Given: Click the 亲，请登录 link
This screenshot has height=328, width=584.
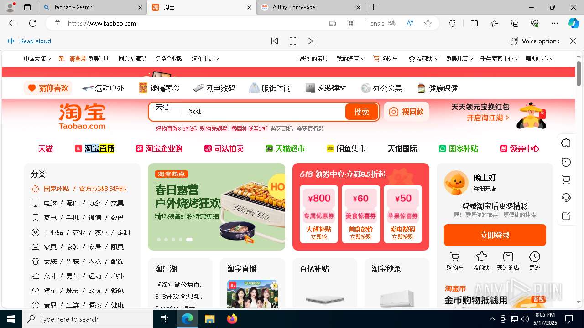Looking at the screenshot, I should pyautogui.click(x=72, y=59).
